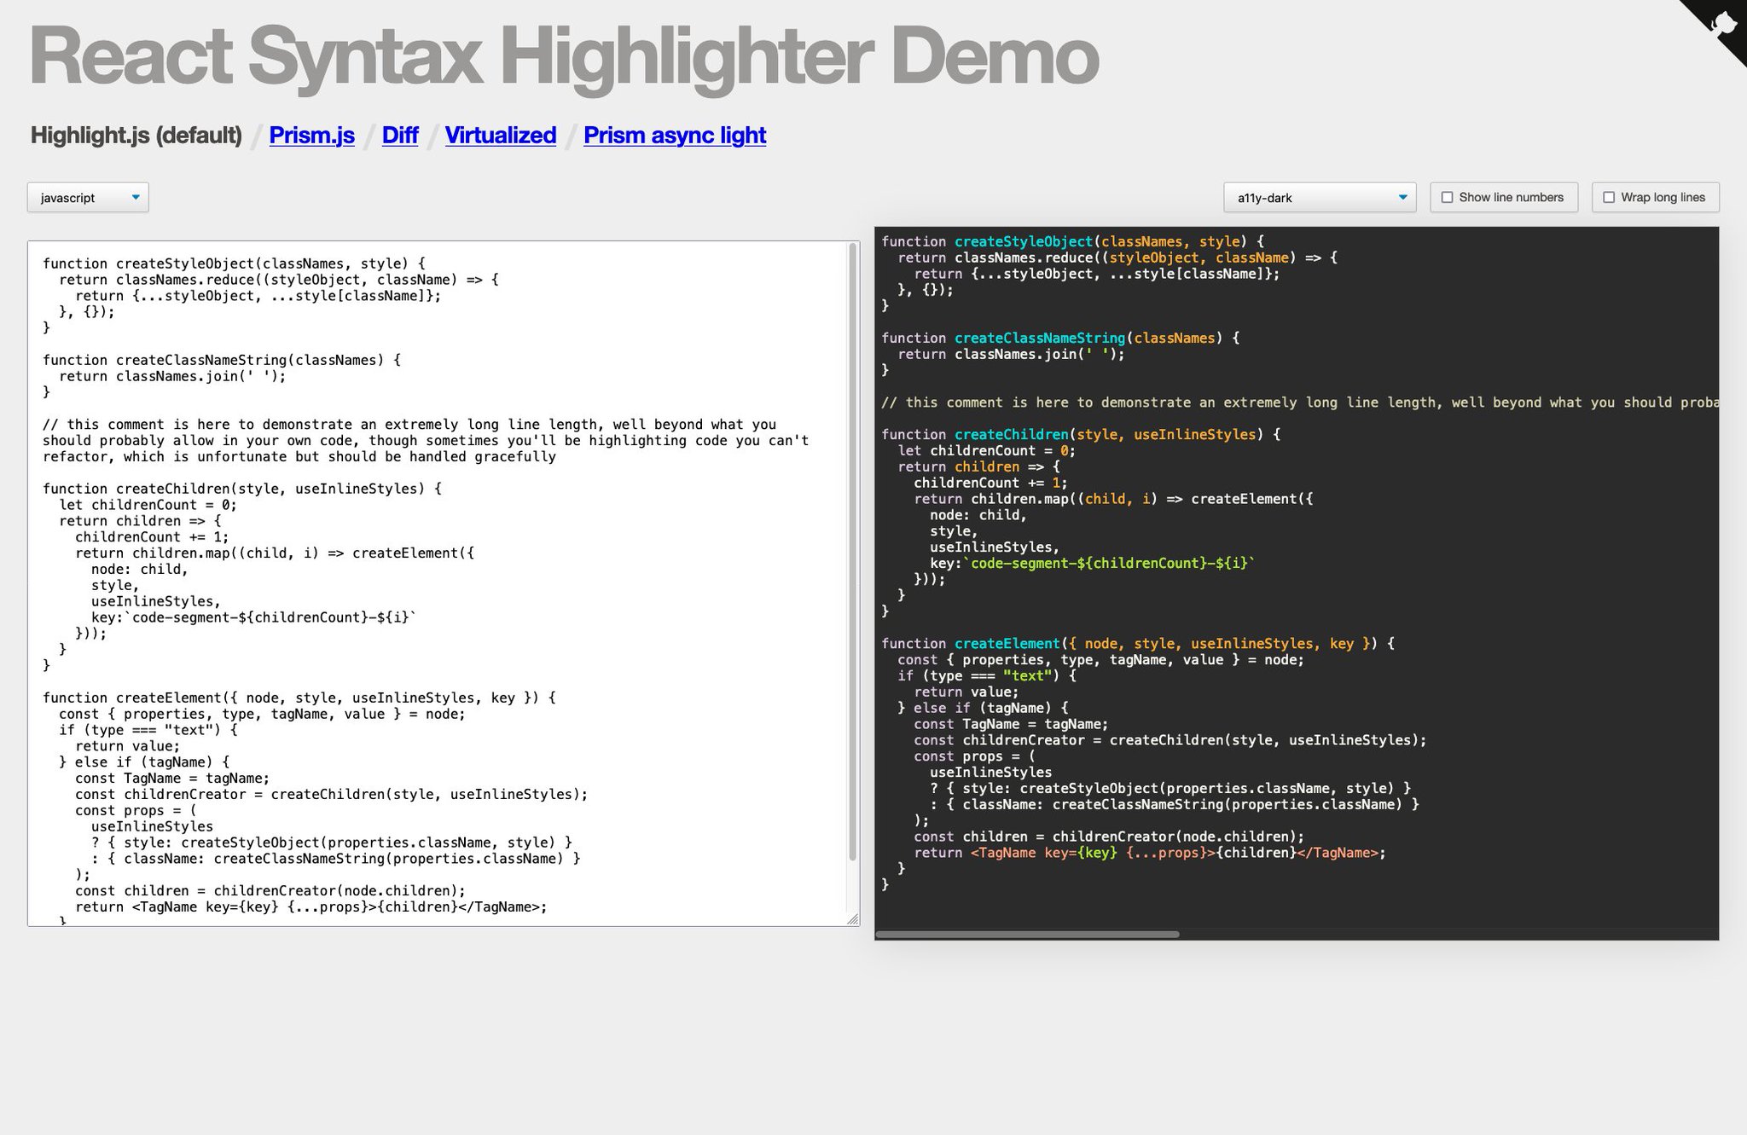
Task: Open the Prism async light link
Action: pos(675,135)
